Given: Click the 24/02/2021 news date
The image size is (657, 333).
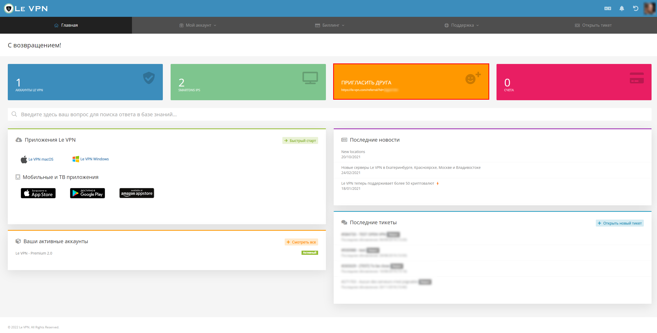Looking at the screenshot, I should [351, 173].
